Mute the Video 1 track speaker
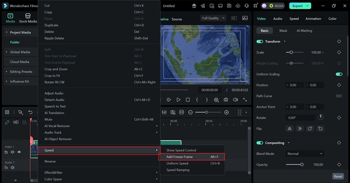This screenshot has width=350, height=183. click(13, 152)
